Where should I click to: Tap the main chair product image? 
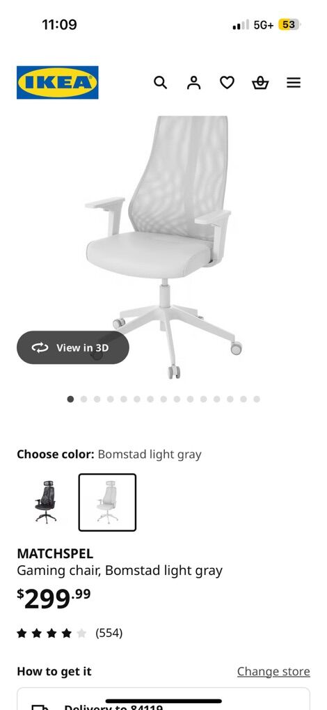click(x=163, y=247)
